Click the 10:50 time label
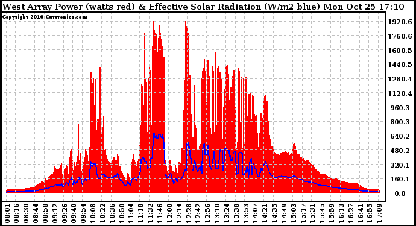This screenshot has width=416, height=226. [122, 213]
